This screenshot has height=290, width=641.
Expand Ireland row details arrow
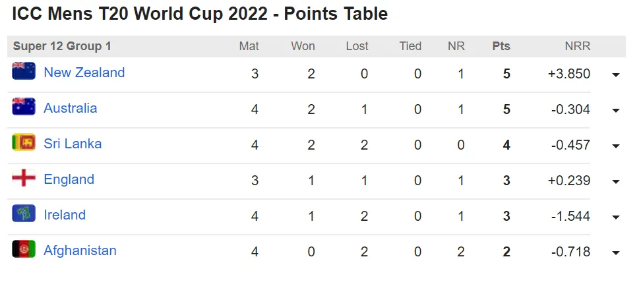tap(616, 217)
